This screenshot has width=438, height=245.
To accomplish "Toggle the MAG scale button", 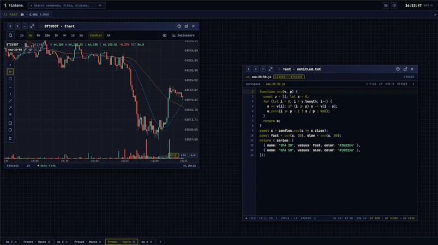I will coord(193,155).
